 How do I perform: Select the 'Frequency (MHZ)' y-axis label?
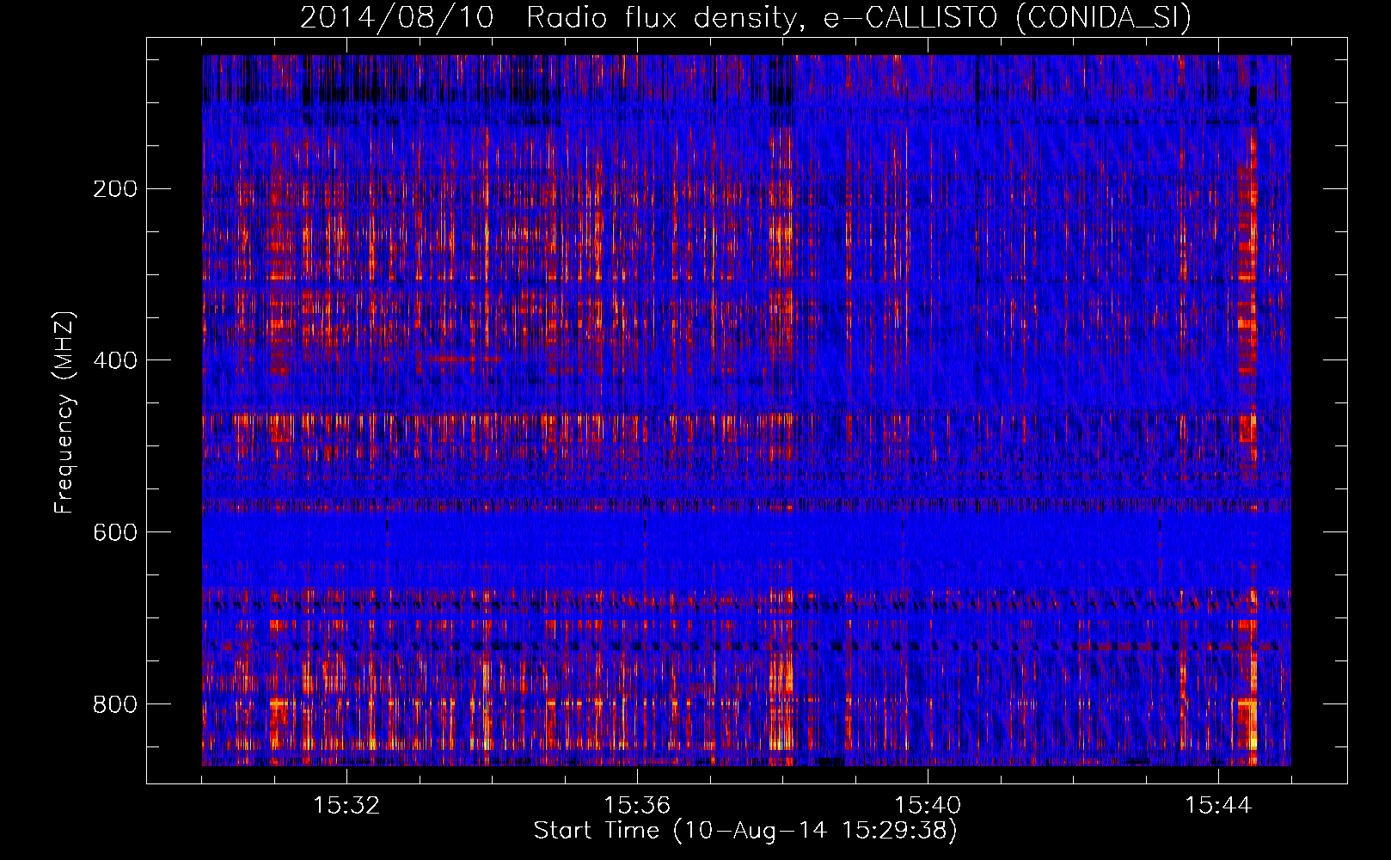pos(64,412)
